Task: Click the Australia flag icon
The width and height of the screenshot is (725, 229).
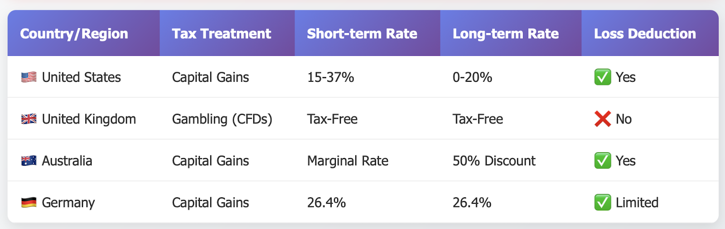Action: click(x=29, y=161)
